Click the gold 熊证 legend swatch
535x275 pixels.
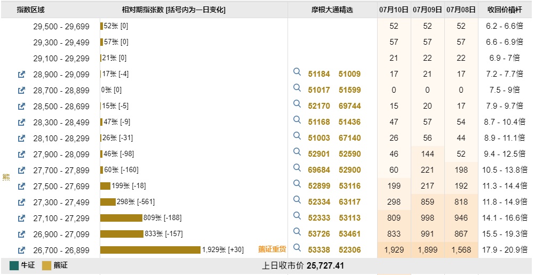pyautogui.click(x=47, y=265)
